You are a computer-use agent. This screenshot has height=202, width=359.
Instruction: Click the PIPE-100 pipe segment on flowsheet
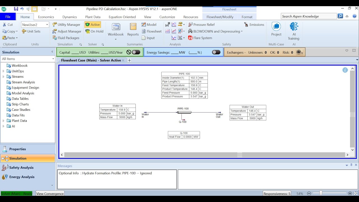point(184,112)
